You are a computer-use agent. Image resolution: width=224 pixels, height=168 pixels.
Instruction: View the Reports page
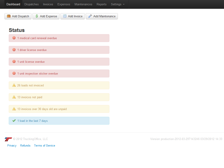click(x=101, y=4)
